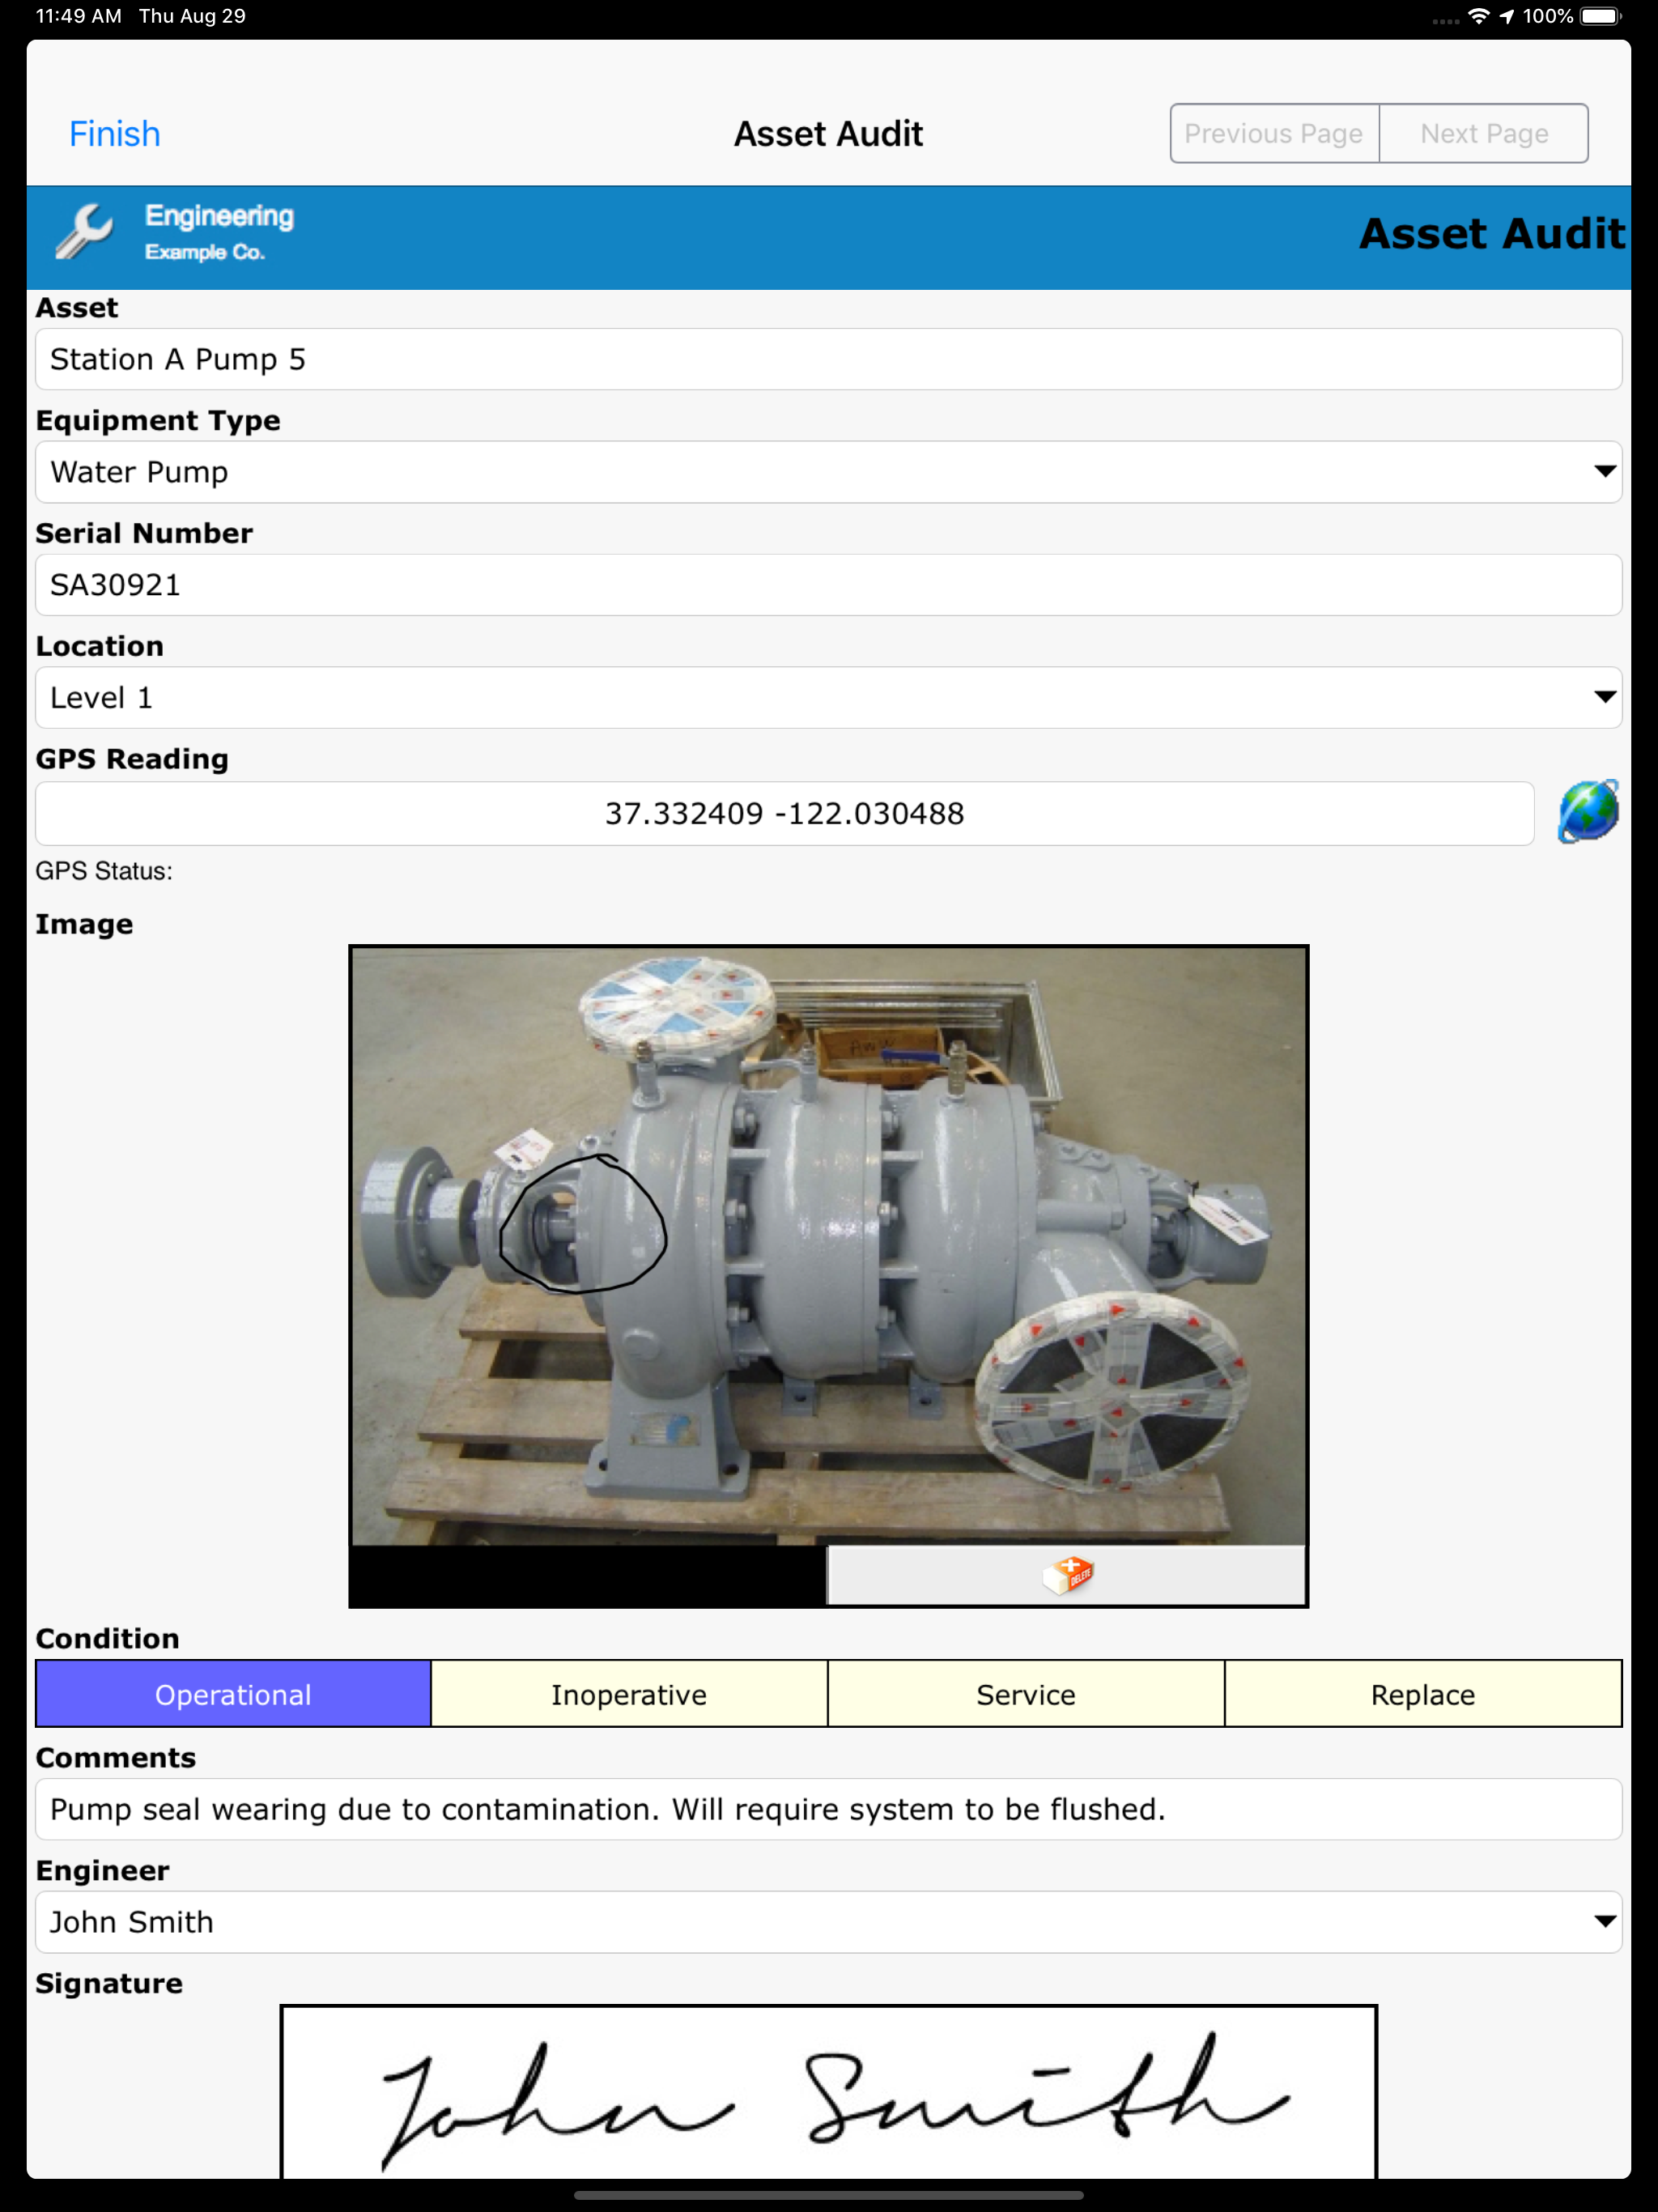Viewport: 1658px width, 2212px height.
Task: Tap the battery indicator in status bar
Action: [1600, 16]
